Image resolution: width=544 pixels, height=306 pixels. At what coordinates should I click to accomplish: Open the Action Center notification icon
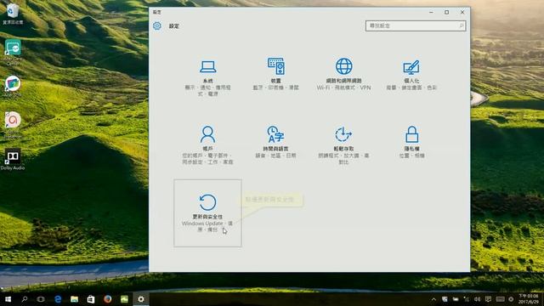[489, 299]
